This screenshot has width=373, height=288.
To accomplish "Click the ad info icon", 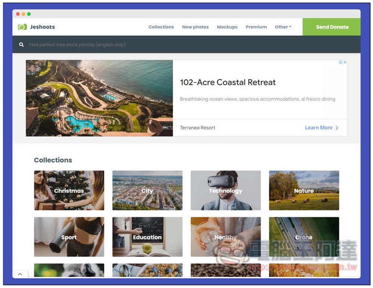I will point(341,62).
